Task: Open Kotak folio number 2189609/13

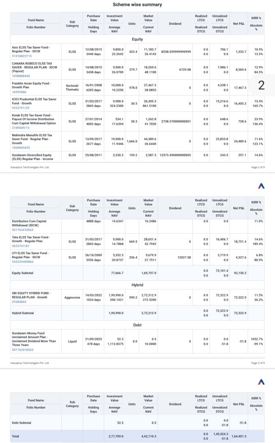Action: tap(21, 128)
